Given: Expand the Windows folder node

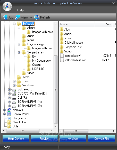Looking at the screenshot, I should pos(14,85).
